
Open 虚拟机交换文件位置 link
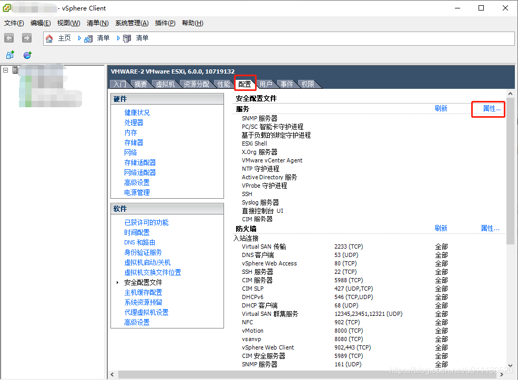tap(153, 272)
